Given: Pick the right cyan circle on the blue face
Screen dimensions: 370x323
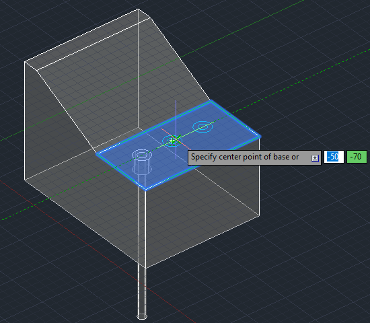Looking at the screenshot, I should coord(202,127).
